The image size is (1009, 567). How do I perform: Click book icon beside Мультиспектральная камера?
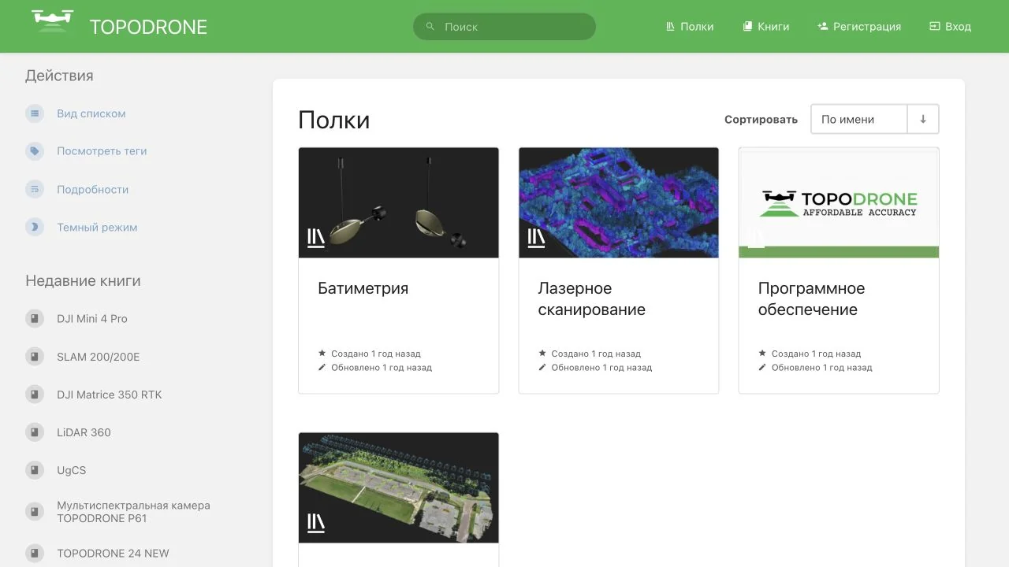35,512
